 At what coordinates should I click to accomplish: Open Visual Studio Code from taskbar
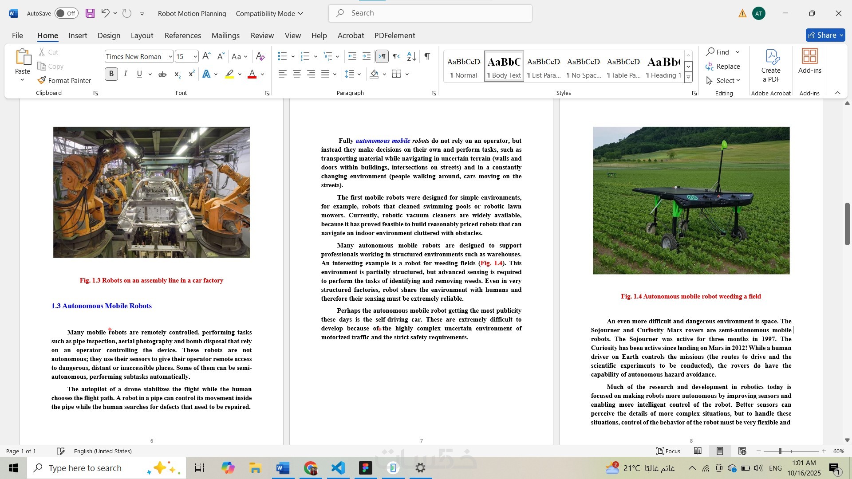[338, 468]
